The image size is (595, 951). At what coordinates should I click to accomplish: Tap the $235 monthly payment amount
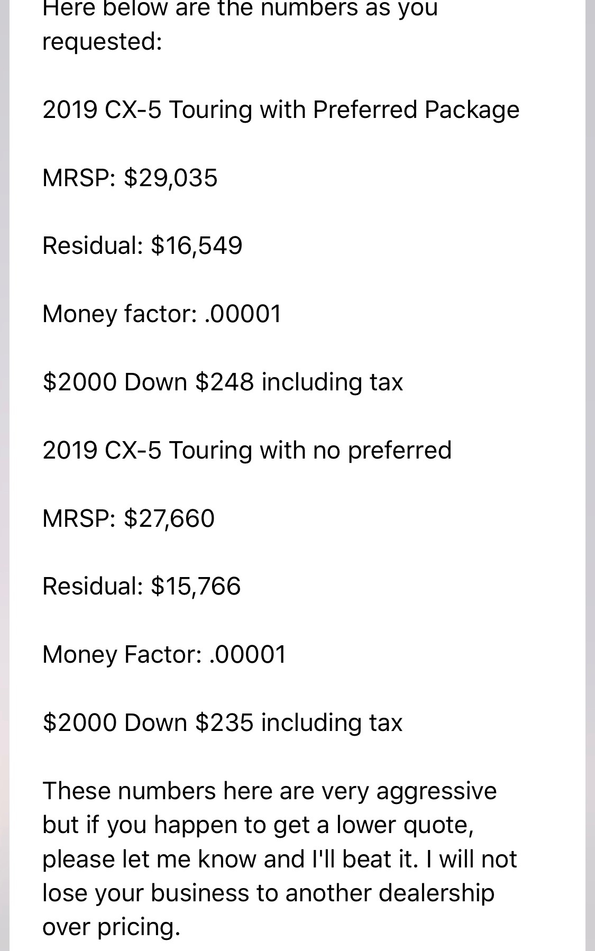click(x=225, y=723)
